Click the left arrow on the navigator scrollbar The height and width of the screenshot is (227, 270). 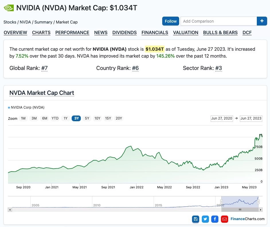tap(9, 210)
